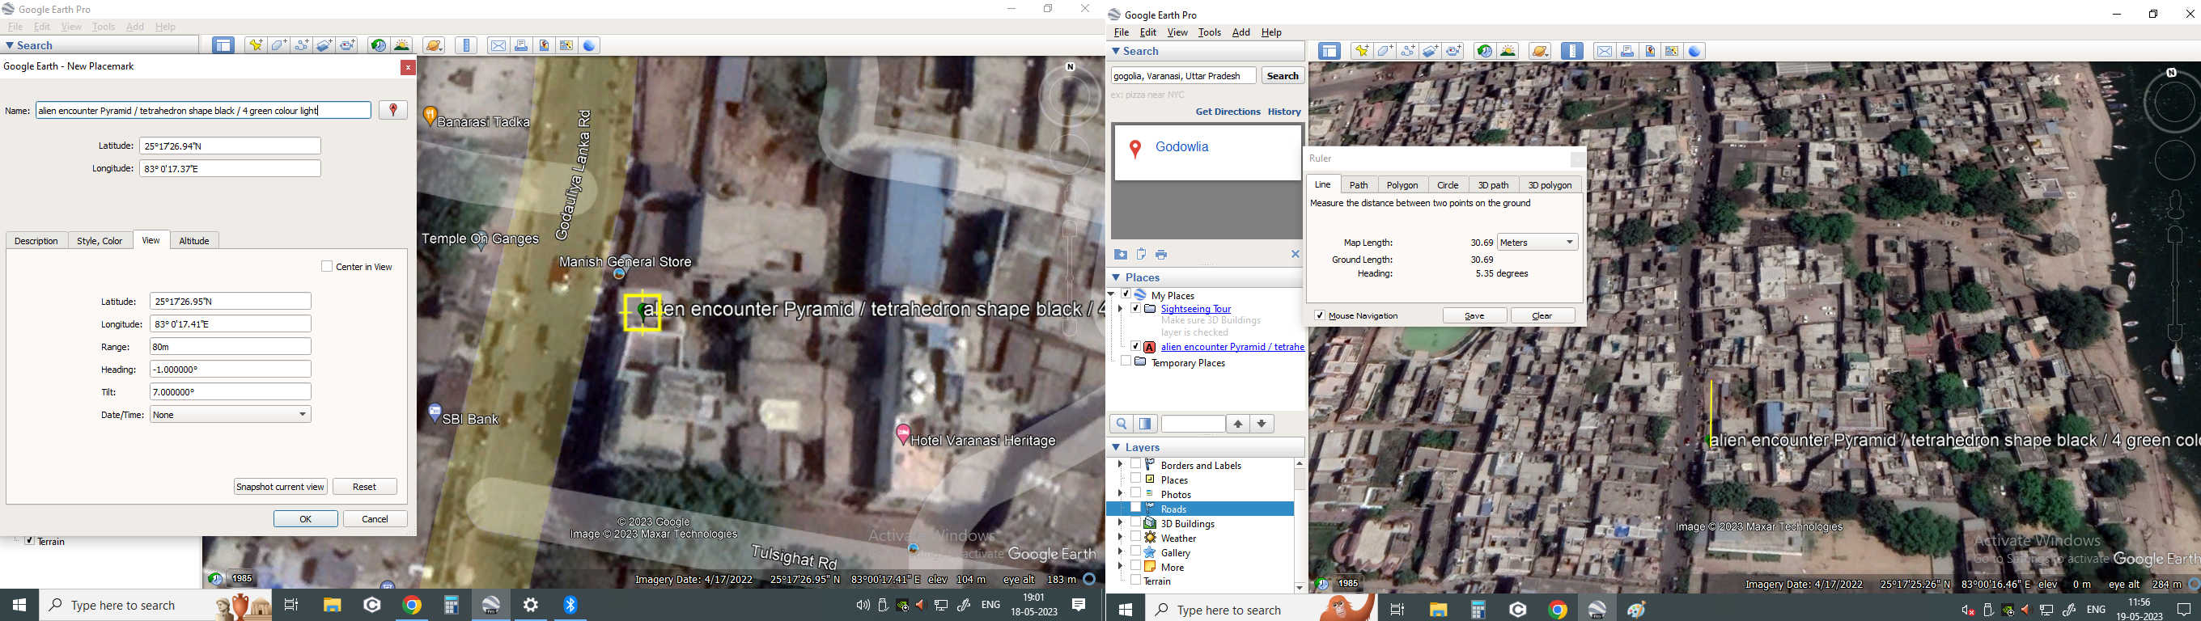Click OK in New Placemark dialog
Viewport: 2201px width, 621px height.
click(x=306, y=518)
